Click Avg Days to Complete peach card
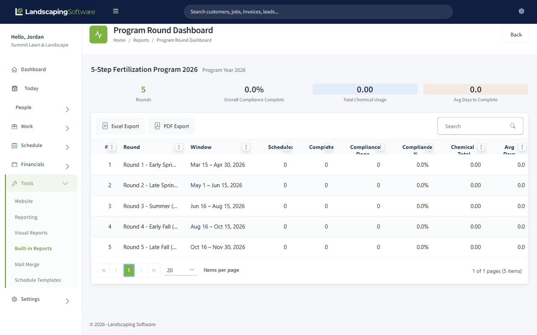The image size is (537, 335). [476, 89]
